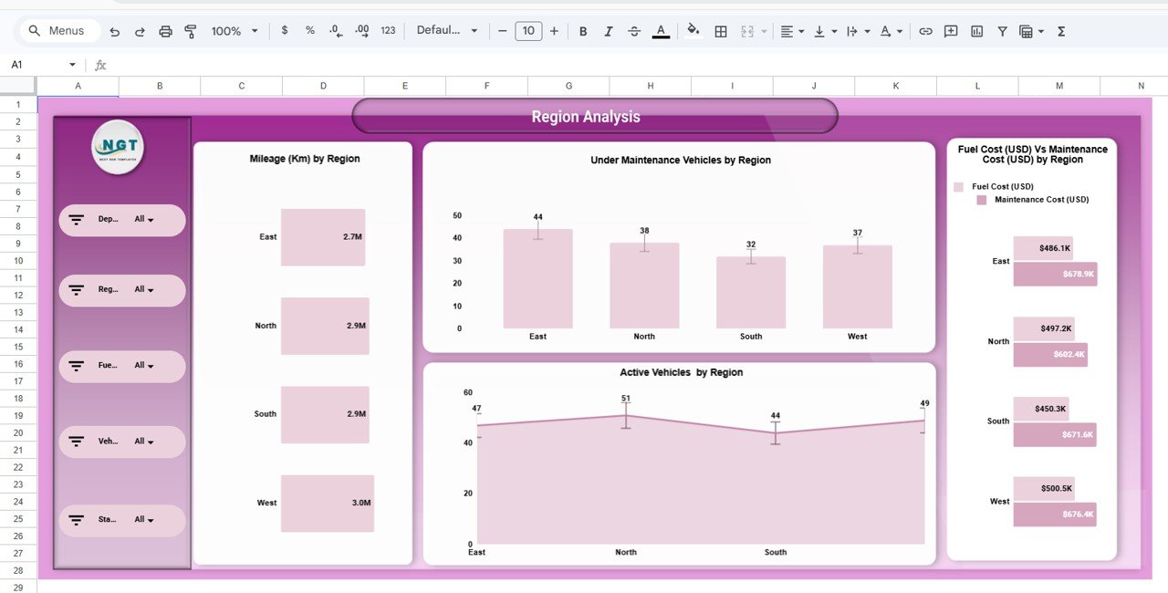Toggle italic formatting
Image resolution: width=1168 pixels, height=593 pixels.
click(609, 30)
